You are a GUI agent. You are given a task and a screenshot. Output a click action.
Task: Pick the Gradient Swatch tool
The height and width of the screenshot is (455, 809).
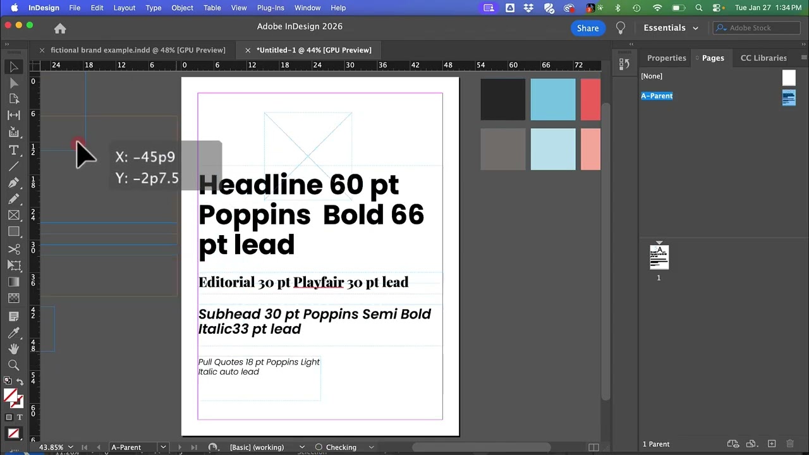14,282
